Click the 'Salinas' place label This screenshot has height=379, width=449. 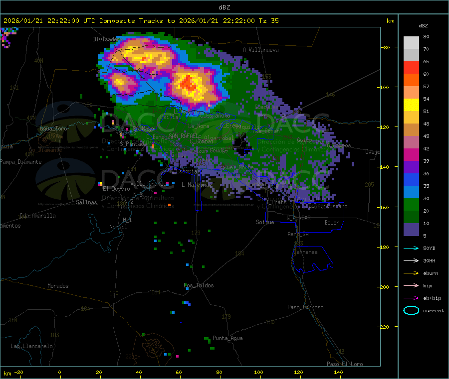point(86,202)
